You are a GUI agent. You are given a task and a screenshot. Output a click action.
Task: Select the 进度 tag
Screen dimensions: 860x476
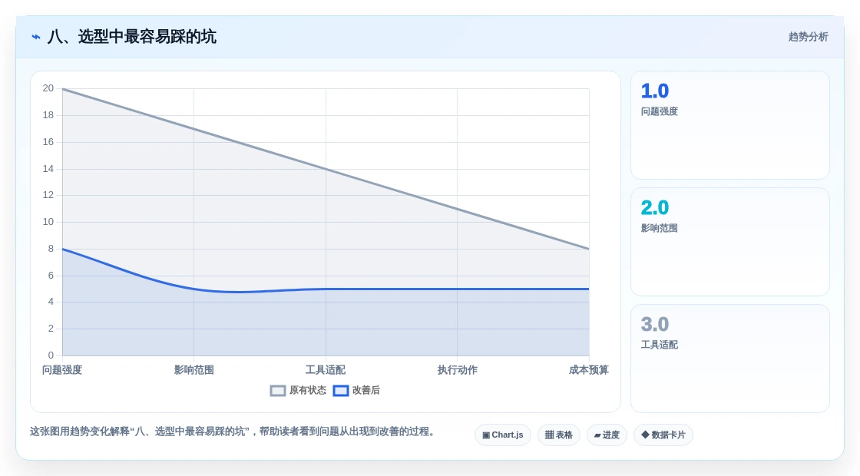(x=607, y=435)
